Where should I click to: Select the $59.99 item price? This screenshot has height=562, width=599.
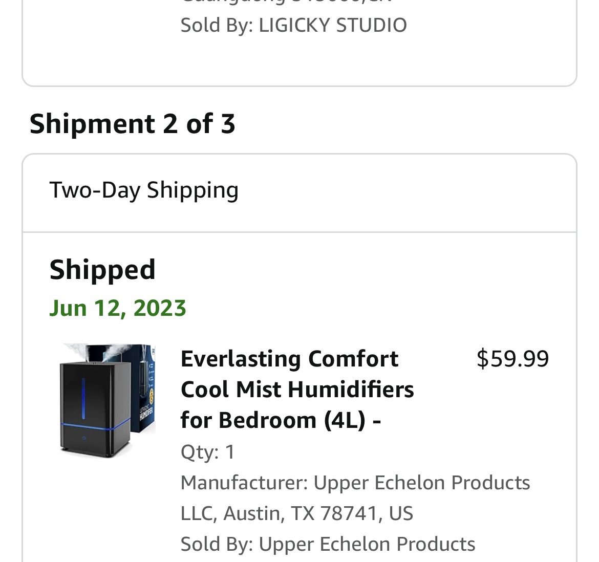[512, 358]
